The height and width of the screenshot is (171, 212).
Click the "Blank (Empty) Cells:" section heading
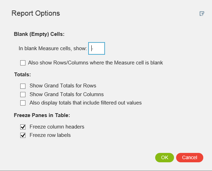[39, 34]
